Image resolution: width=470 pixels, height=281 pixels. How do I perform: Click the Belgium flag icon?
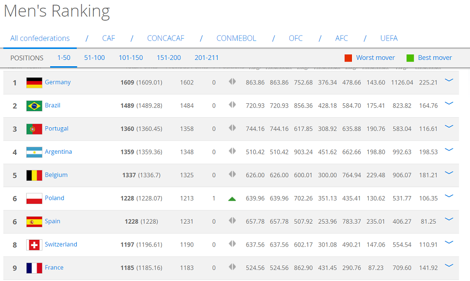[x=34, y=175]
